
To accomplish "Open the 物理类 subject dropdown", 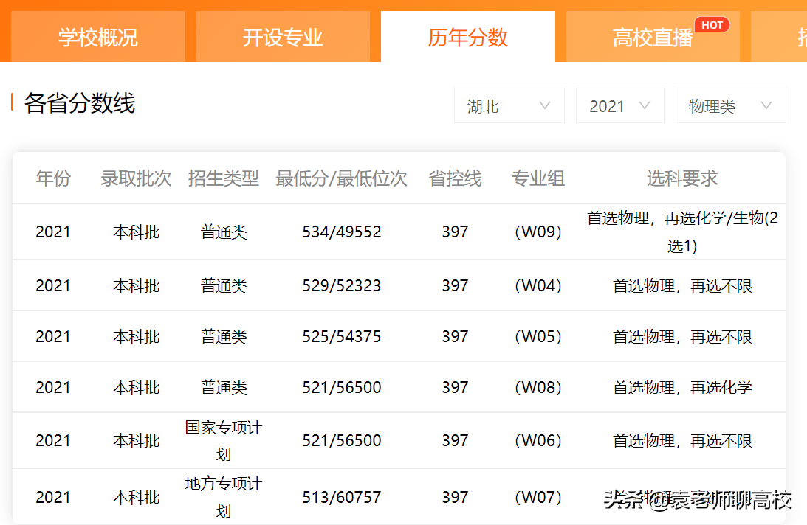I will click(729, 105).
